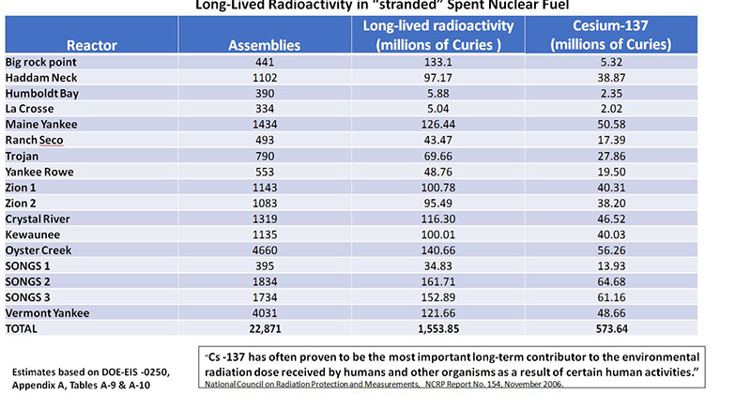Select the assemblies value 334
The width and height of the screenshot is (751, 410).
(265, 109)
